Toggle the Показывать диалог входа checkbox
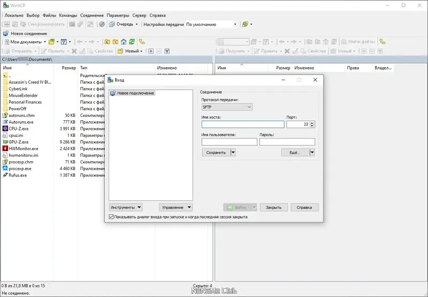 111,217
